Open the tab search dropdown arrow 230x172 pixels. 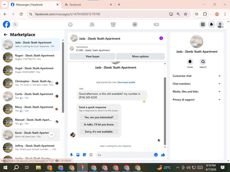pos(5,5)
